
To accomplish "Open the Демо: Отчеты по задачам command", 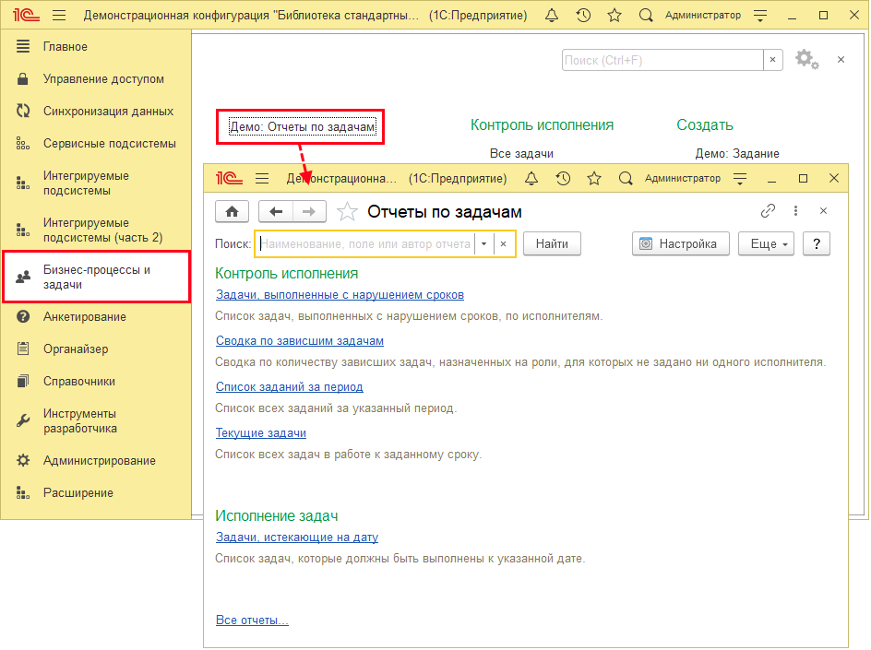I will [x=303, y=127].
